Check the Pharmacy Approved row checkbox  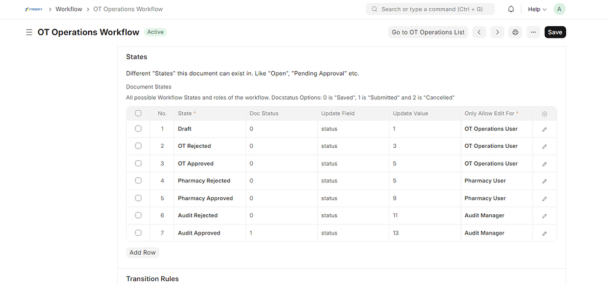(139, 198)
